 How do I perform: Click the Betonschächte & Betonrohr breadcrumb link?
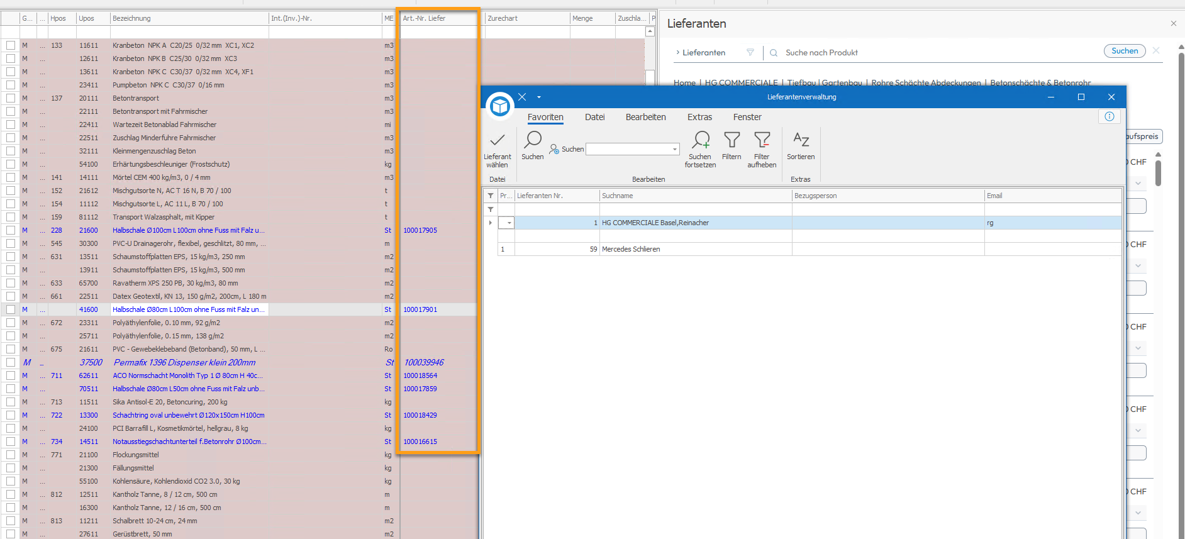point(1040,82)
